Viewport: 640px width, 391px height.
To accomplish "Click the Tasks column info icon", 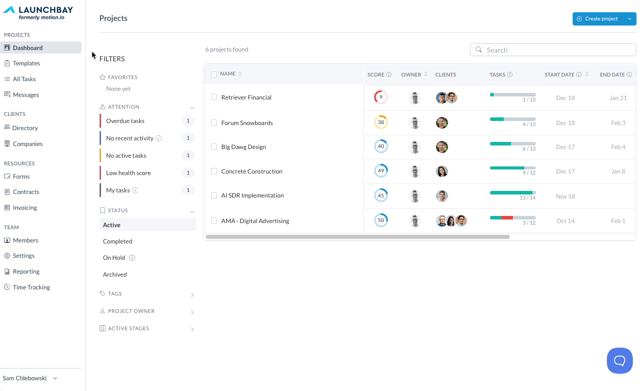I will point(510,75).
